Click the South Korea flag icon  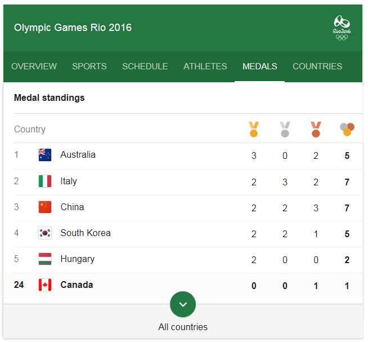(x=45, y=233)
